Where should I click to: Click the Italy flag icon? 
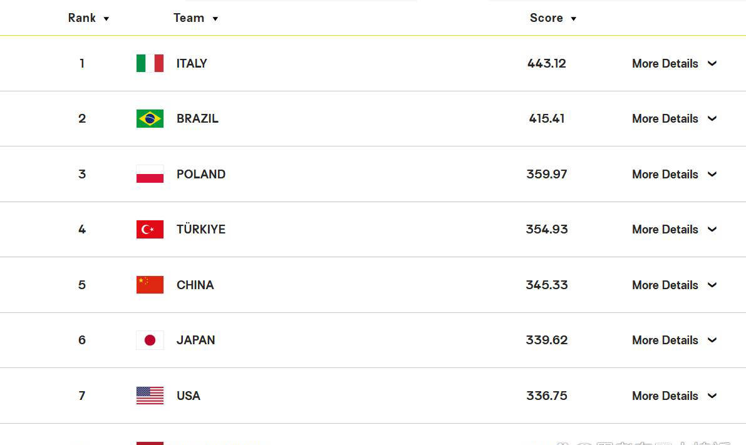(150, 63)
